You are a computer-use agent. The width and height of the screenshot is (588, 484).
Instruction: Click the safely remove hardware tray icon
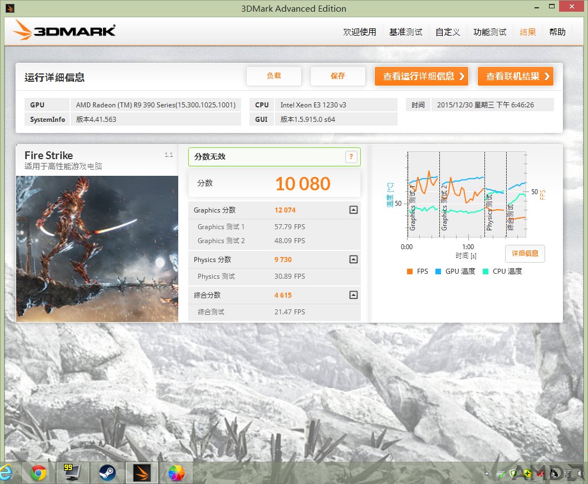(x=501, y=474)
